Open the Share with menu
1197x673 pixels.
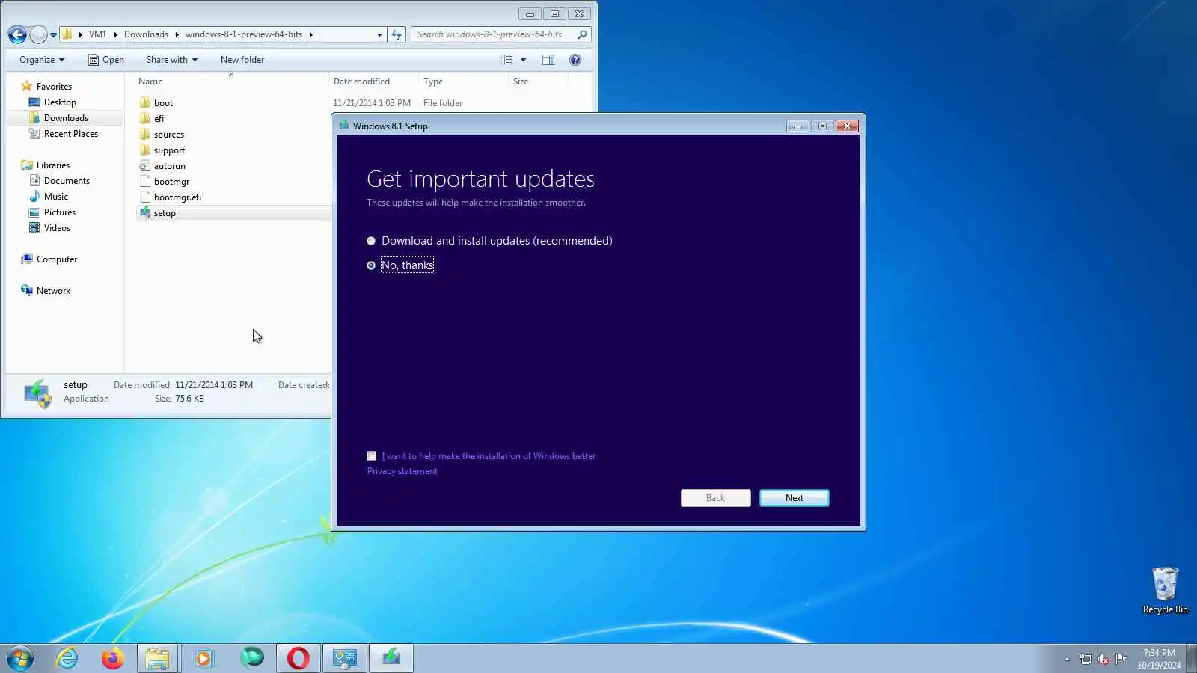point(172,60)
